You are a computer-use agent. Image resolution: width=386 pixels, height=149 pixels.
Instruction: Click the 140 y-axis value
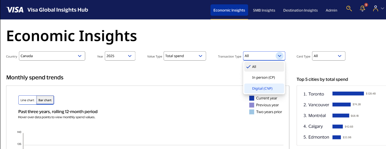click(x=19, y=132)
